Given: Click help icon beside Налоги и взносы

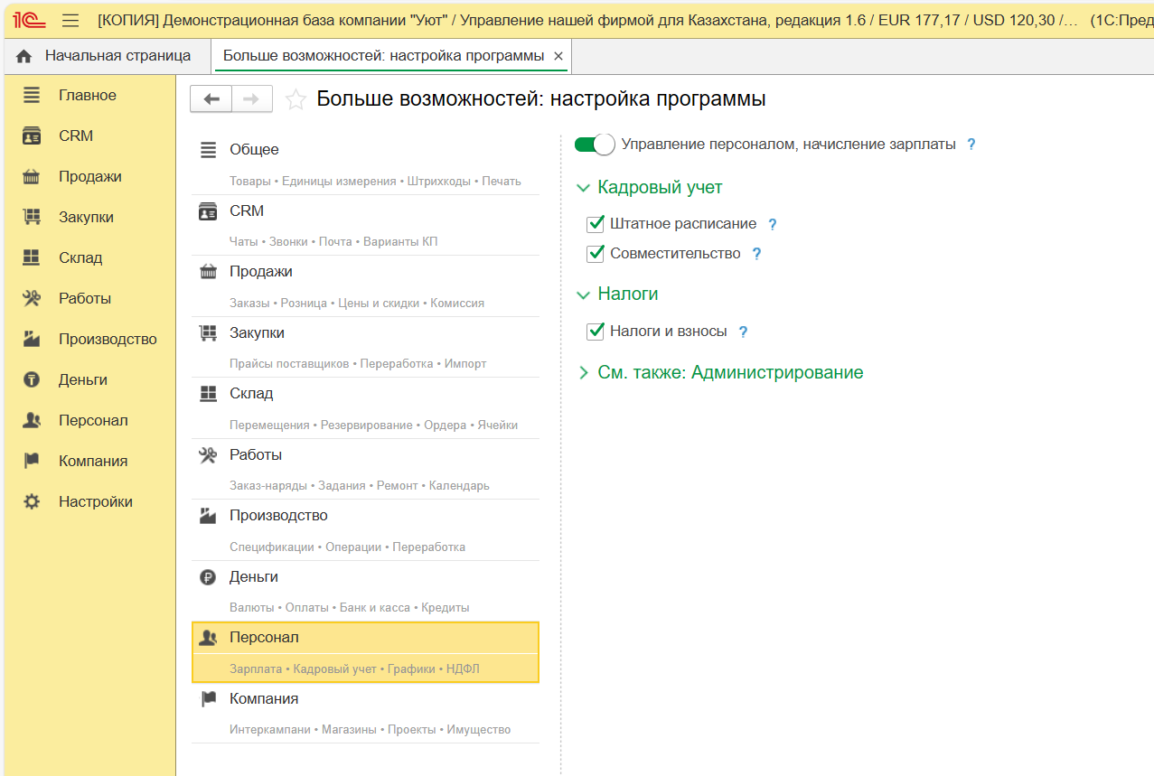Looking at the screenshot, I should click(x=743, y=332).
